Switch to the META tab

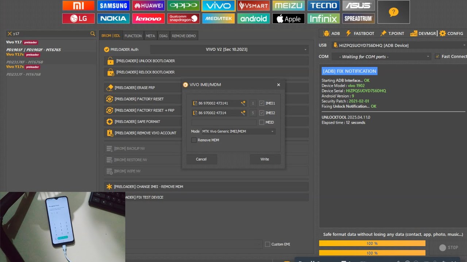point(150,36)
